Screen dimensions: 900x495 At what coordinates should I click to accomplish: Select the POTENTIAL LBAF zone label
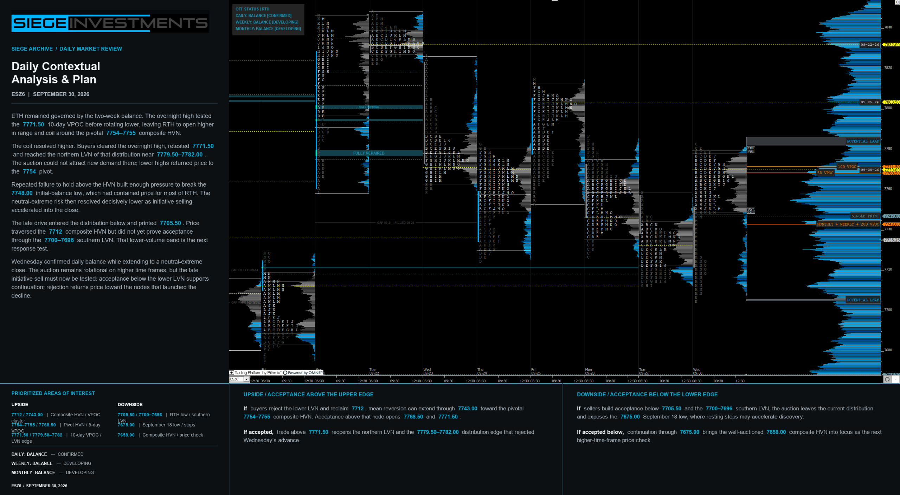tap(863, 300)
